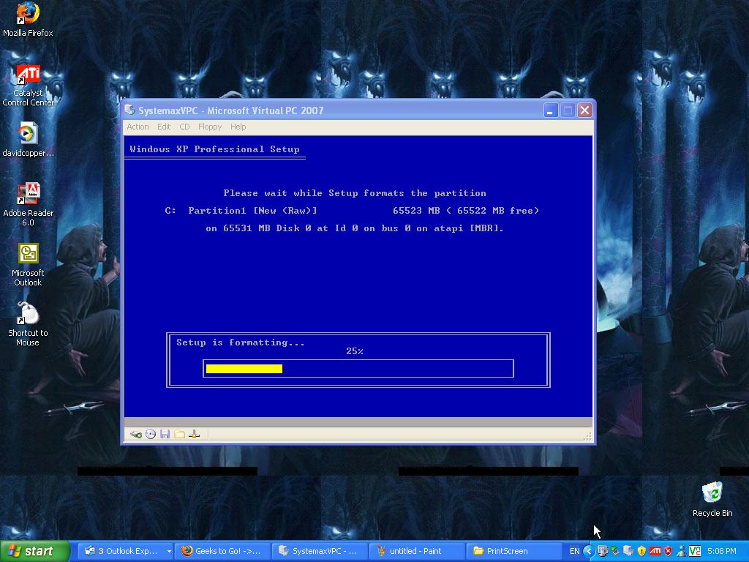Image resolution: width=749 pixels, height=562 pixels.
Task: Select the Adobe Reader 6.0 desktop icon
Action: coord(28,205)
